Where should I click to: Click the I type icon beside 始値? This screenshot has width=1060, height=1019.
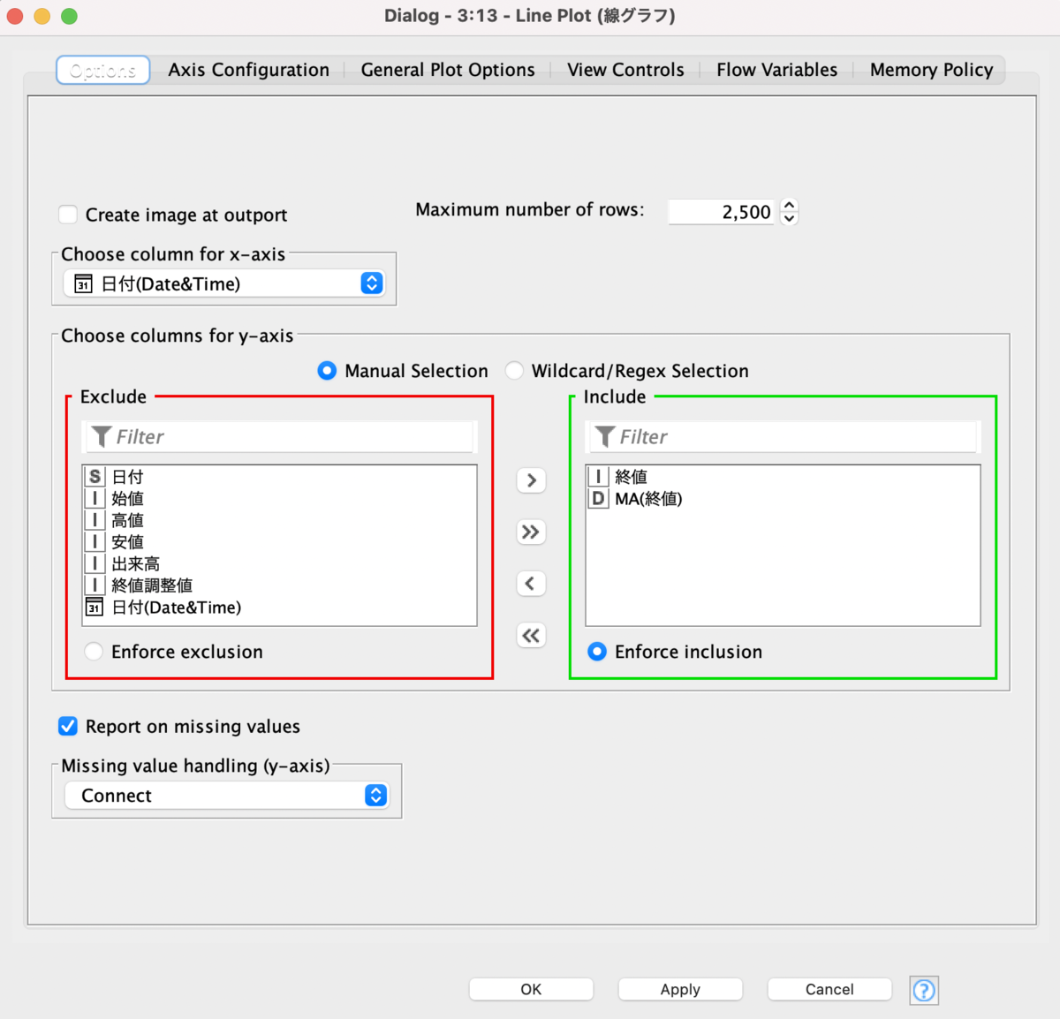click(95, 499)
